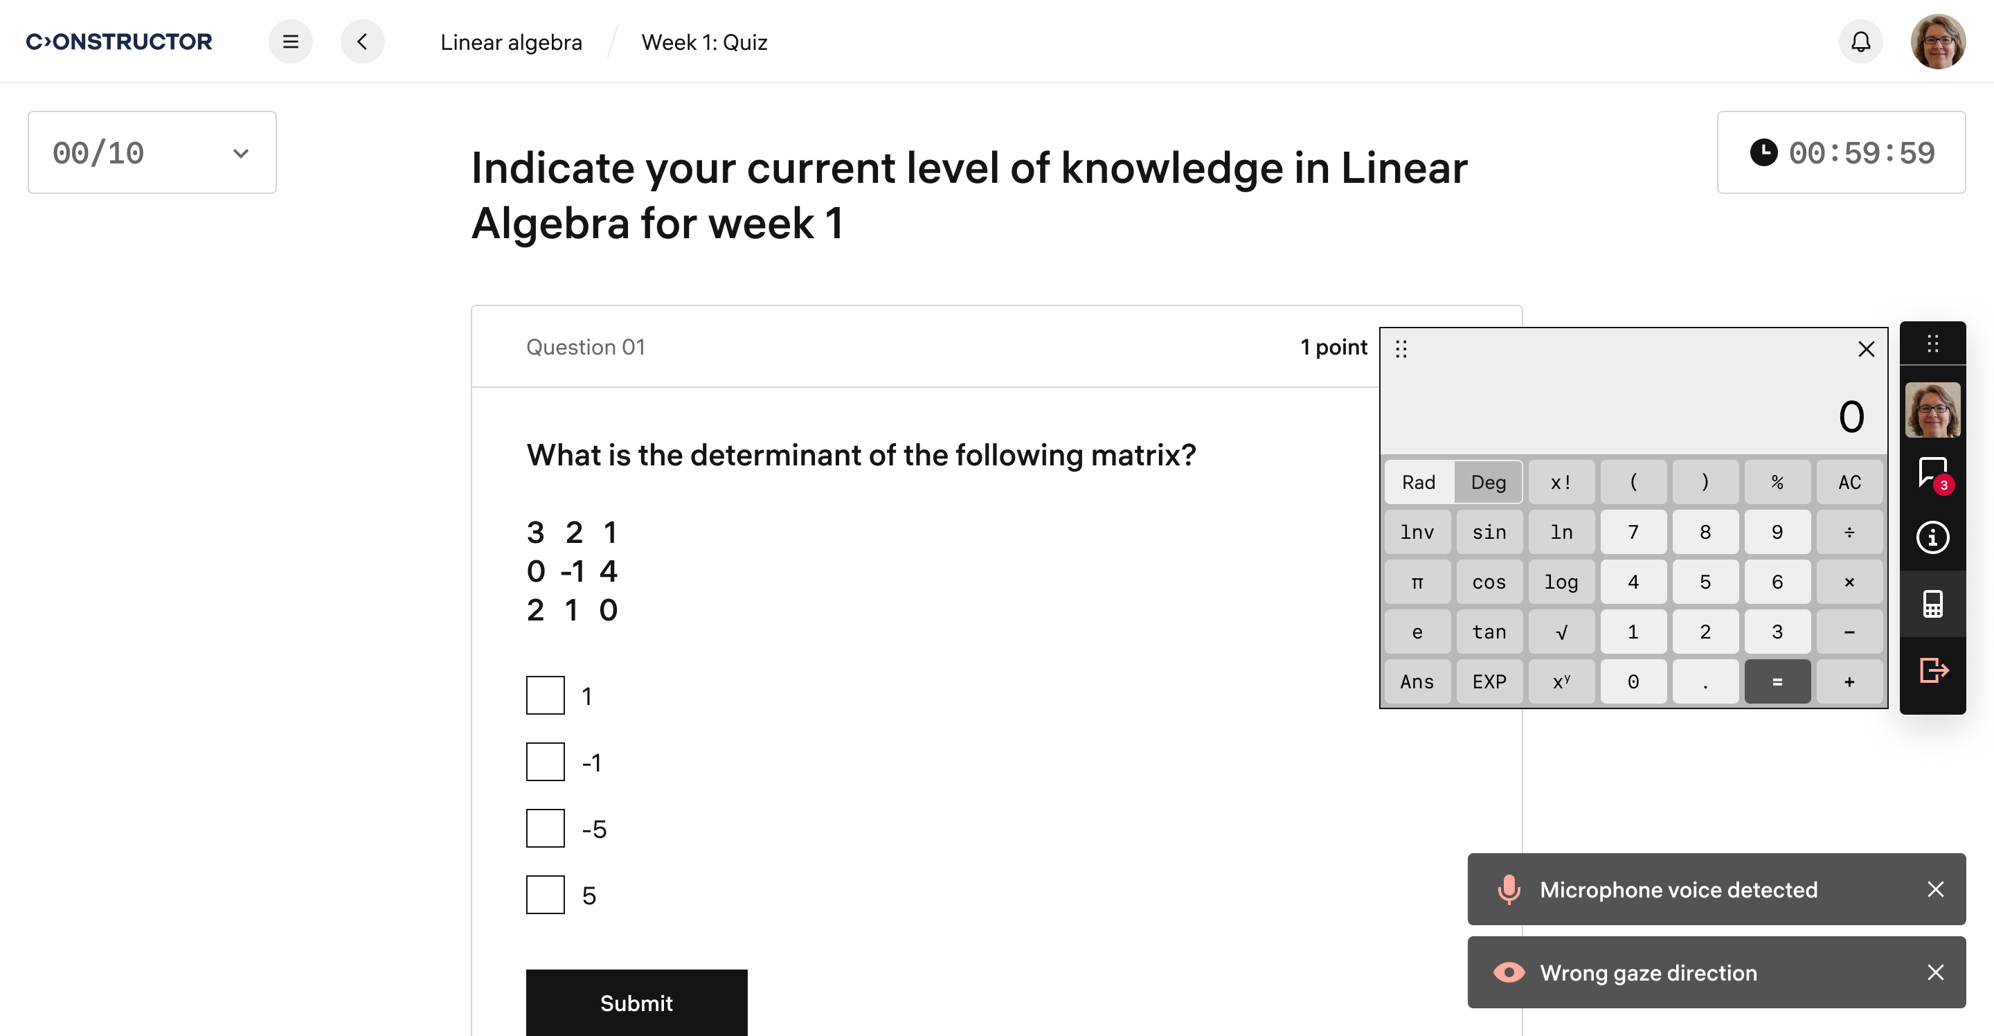Navigate back using the back arrow
The height and width of the screenshot is (1036, 1994).
pos(362,42)
